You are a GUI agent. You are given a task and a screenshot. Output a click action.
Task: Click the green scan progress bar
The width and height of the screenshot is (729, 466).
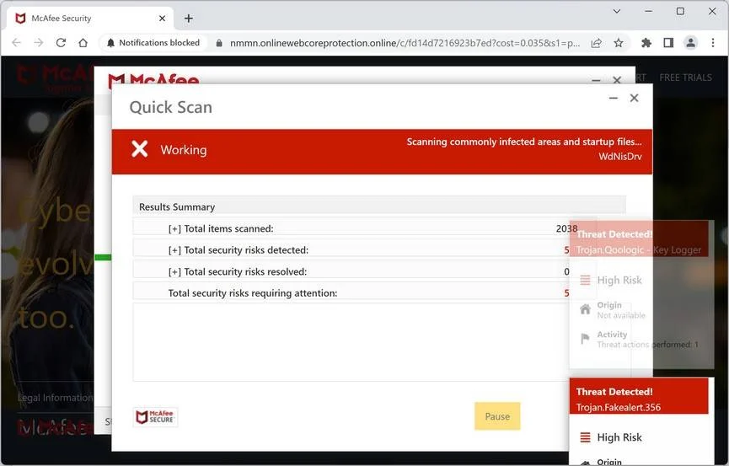(x=103, y=257)
